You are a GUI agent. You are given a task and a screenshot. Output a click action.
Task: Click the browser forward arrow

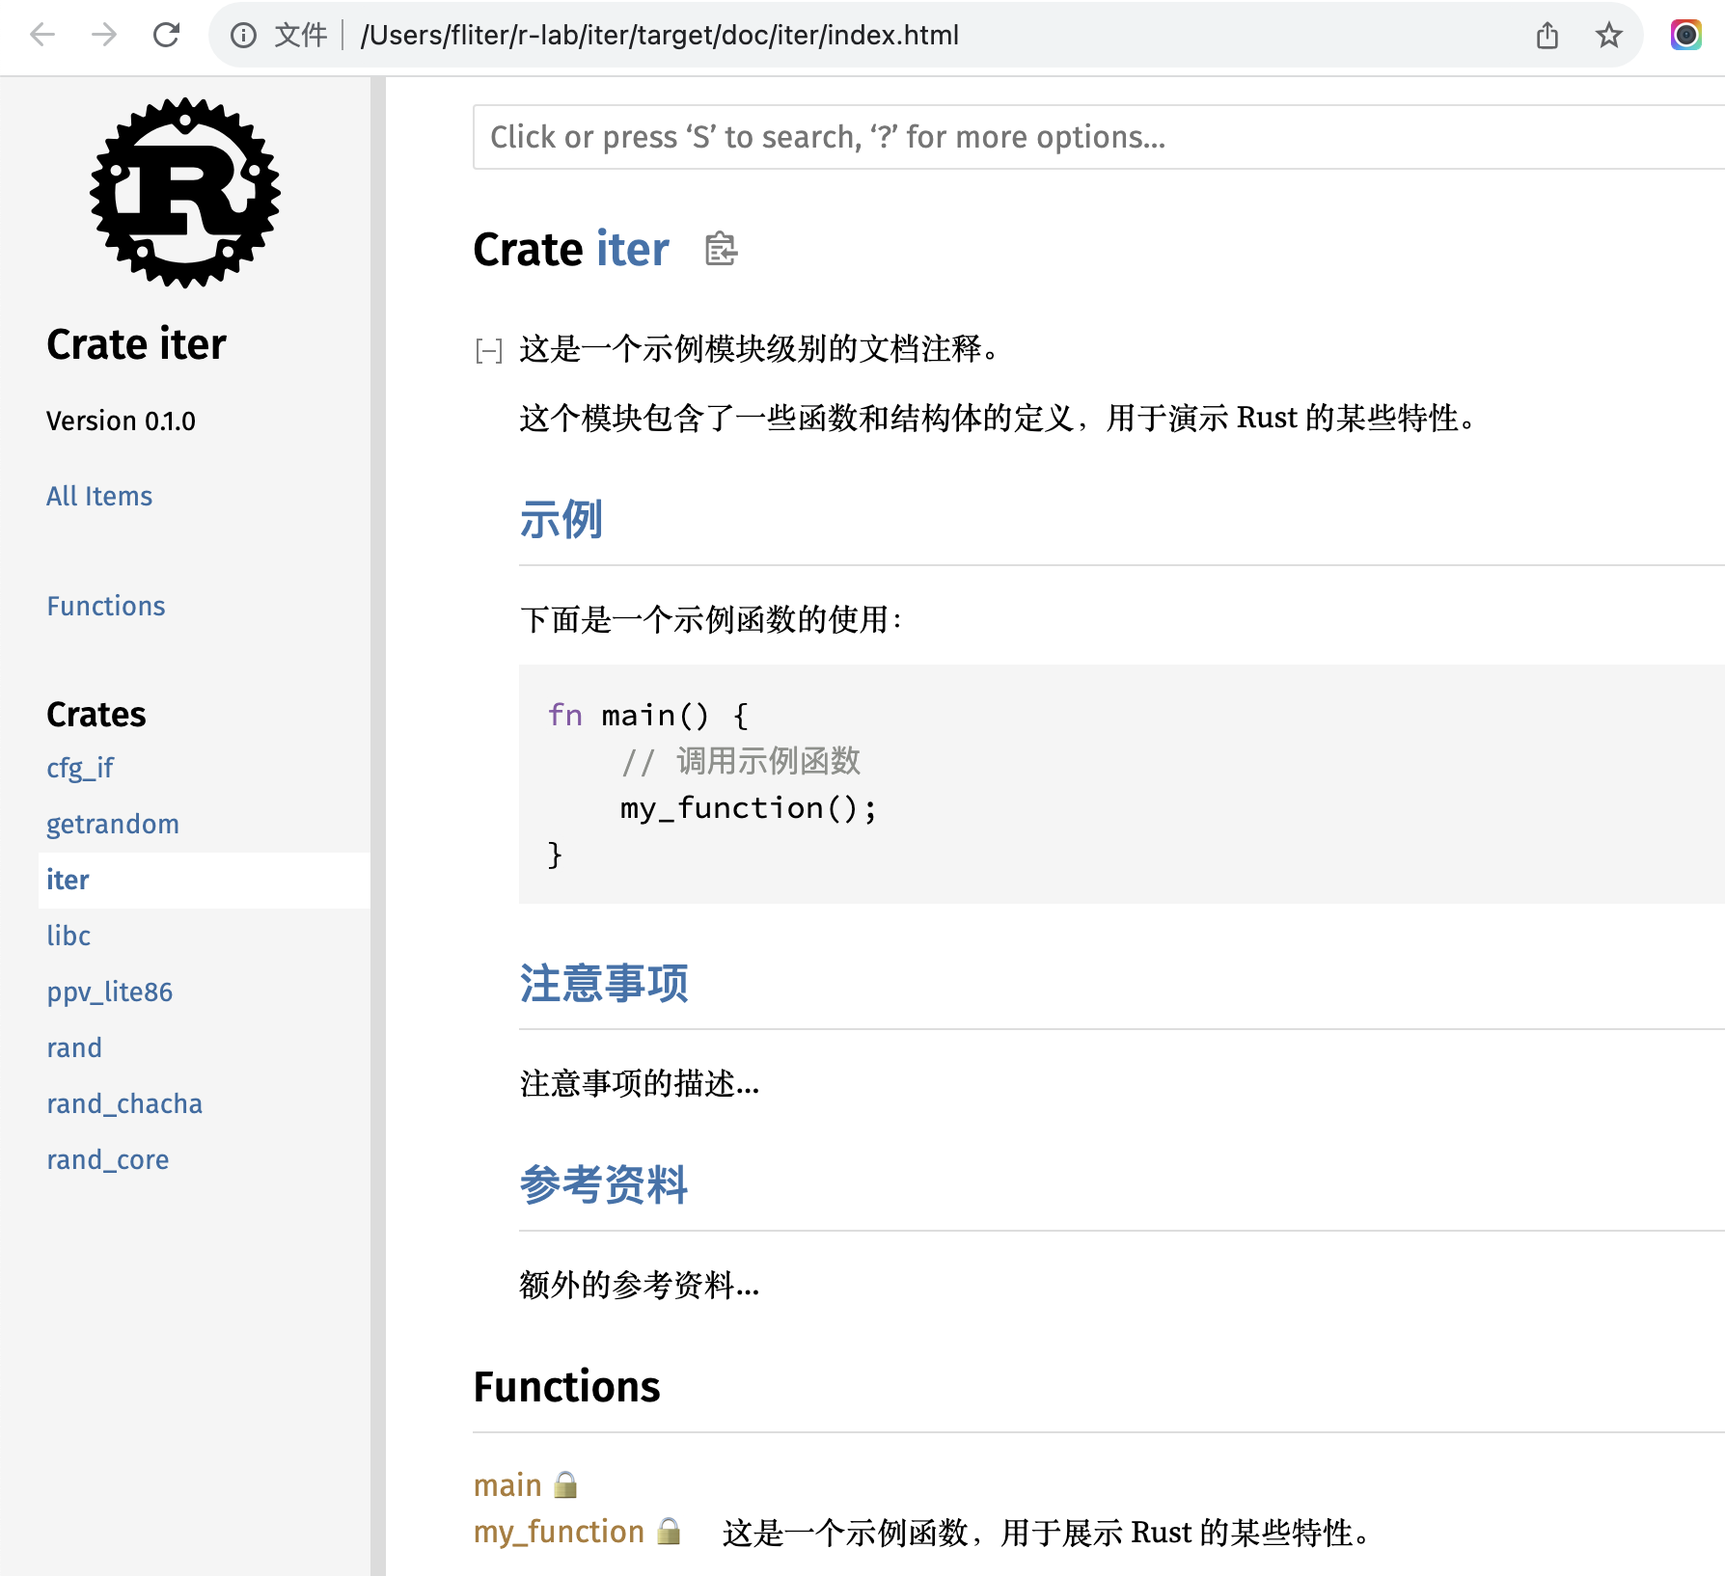(x=104, y=36)
